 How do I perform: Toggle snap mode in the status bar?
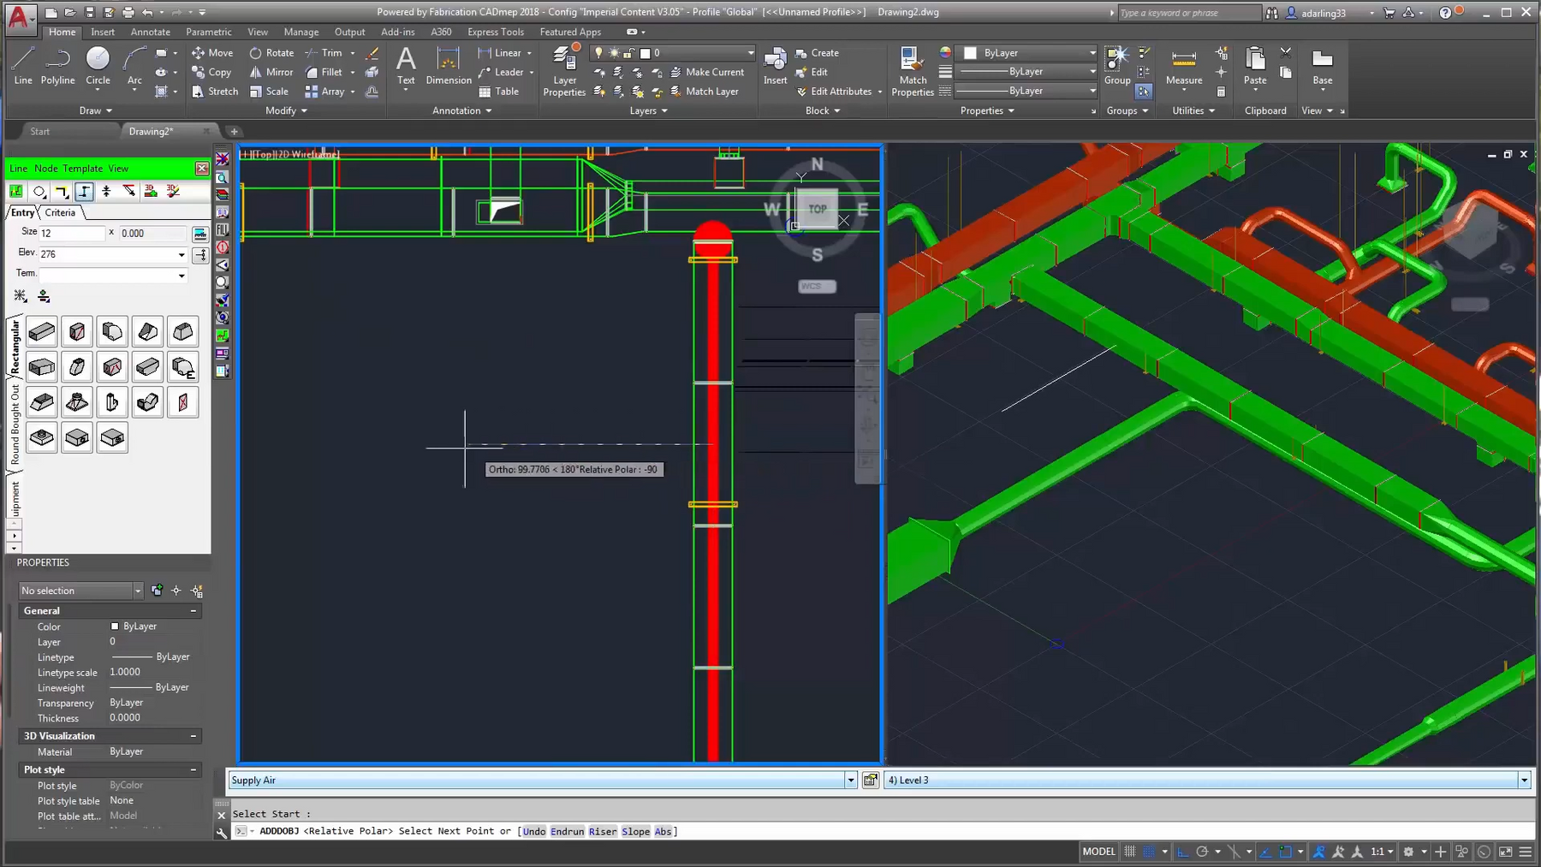[x=1148, y=852]
